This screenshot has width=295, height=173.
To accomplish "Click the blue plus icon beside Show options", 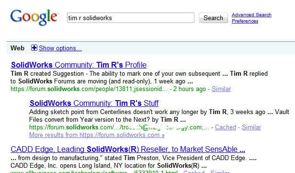I will [x=34, y=48].
